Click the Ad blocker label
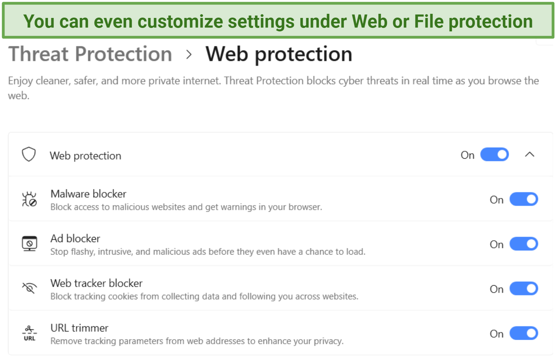Screen dimensions: 556x358 click(x=75, y=239)
